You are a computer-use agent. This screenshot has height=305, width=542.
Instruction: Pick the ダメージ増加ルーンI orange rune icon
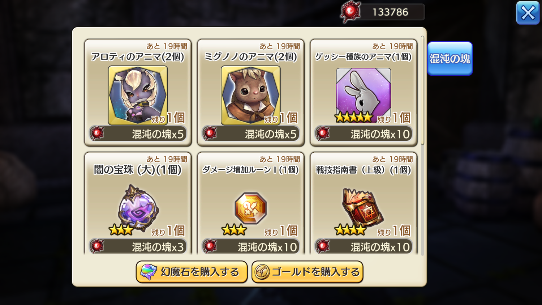(x=251, y=208)
